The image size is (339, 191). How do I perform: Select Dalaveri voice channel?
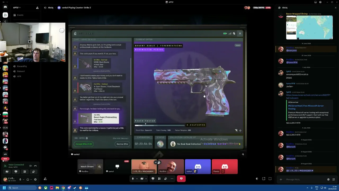21,71
